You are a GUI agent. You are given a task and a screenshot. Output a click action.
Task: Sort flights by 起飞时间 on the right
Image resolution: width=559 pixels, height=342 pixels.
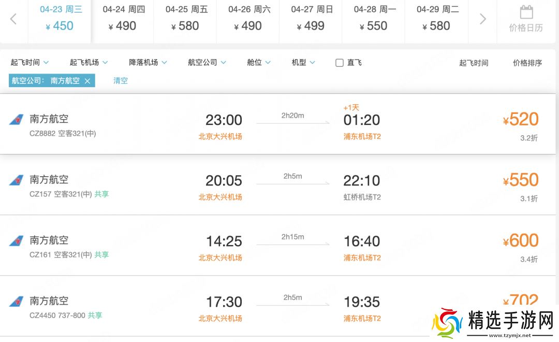tap(474, 63)
